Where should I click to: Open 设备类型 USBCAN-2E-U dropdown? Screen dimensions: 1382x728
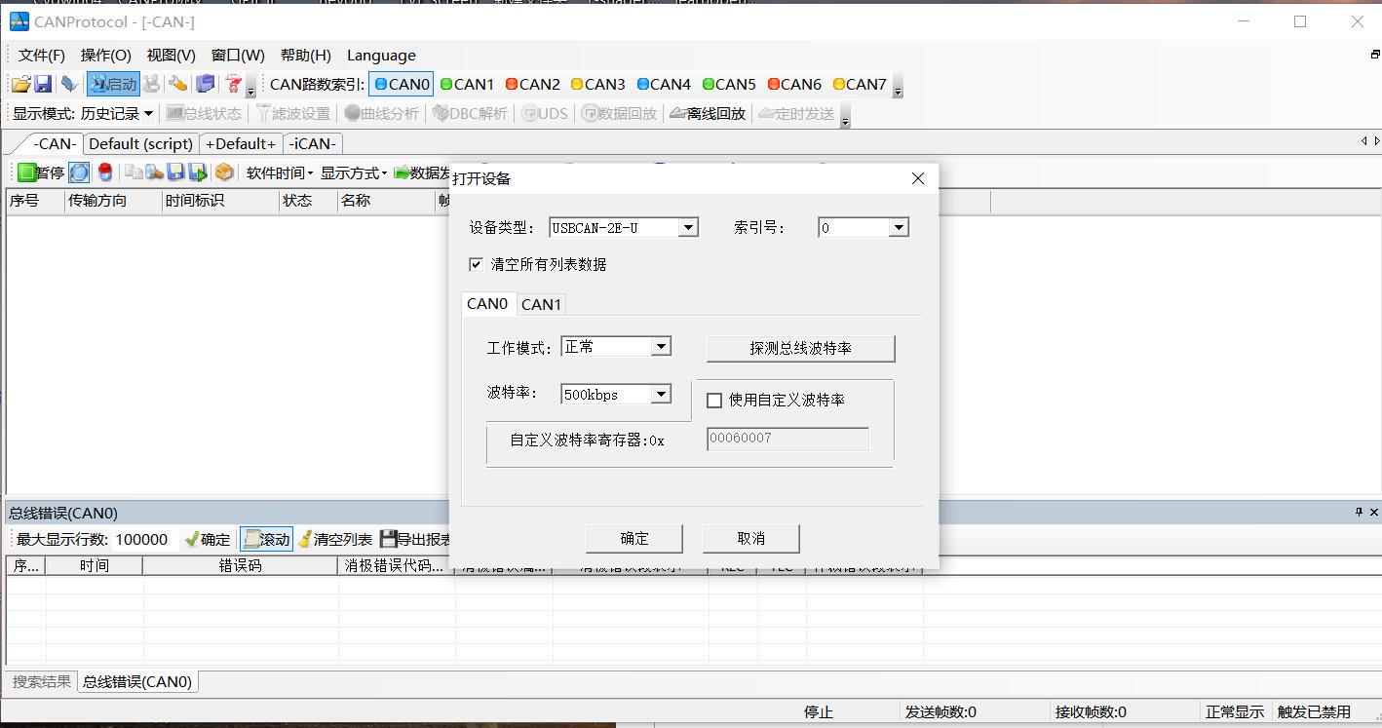[688, 228]
